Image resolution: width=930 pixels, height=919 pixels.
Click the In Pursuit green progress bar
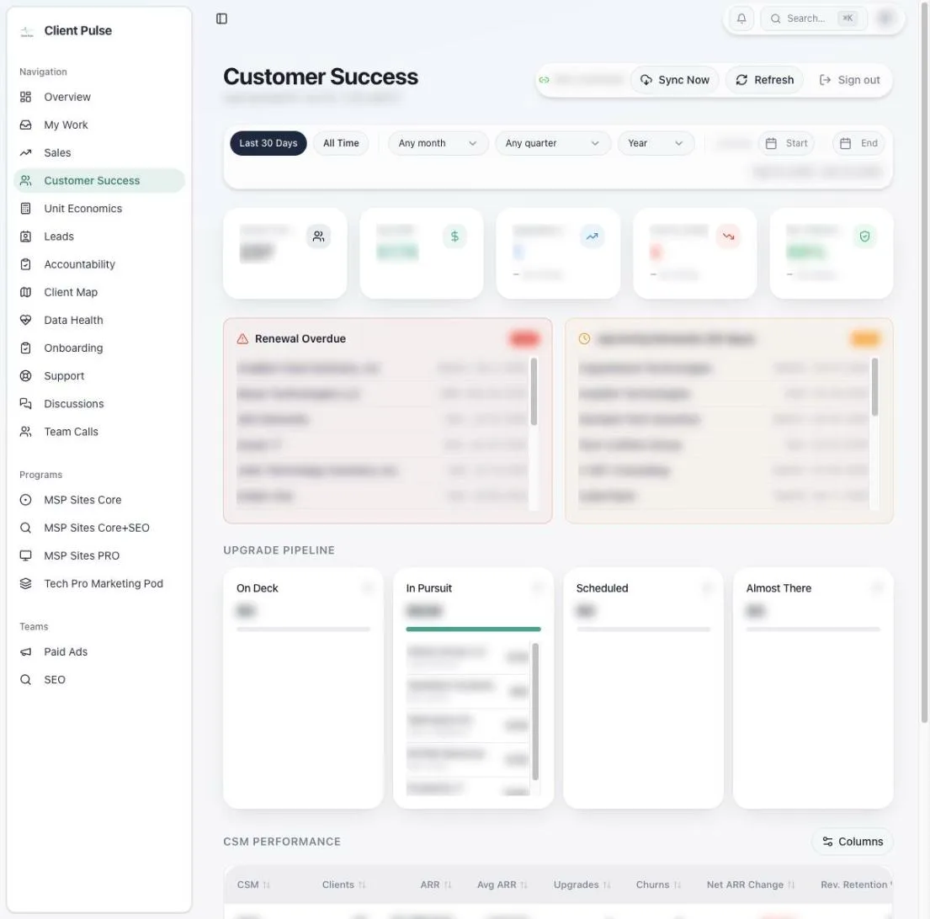click(473, 629)
